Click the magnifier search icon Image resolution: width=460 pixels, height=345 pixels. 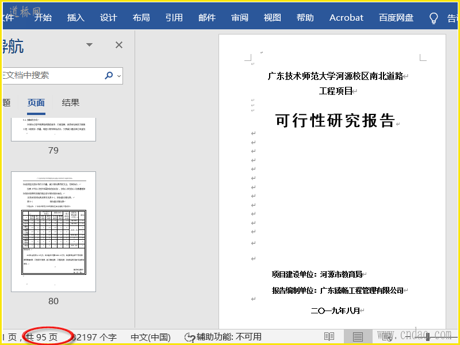point(109,75)
